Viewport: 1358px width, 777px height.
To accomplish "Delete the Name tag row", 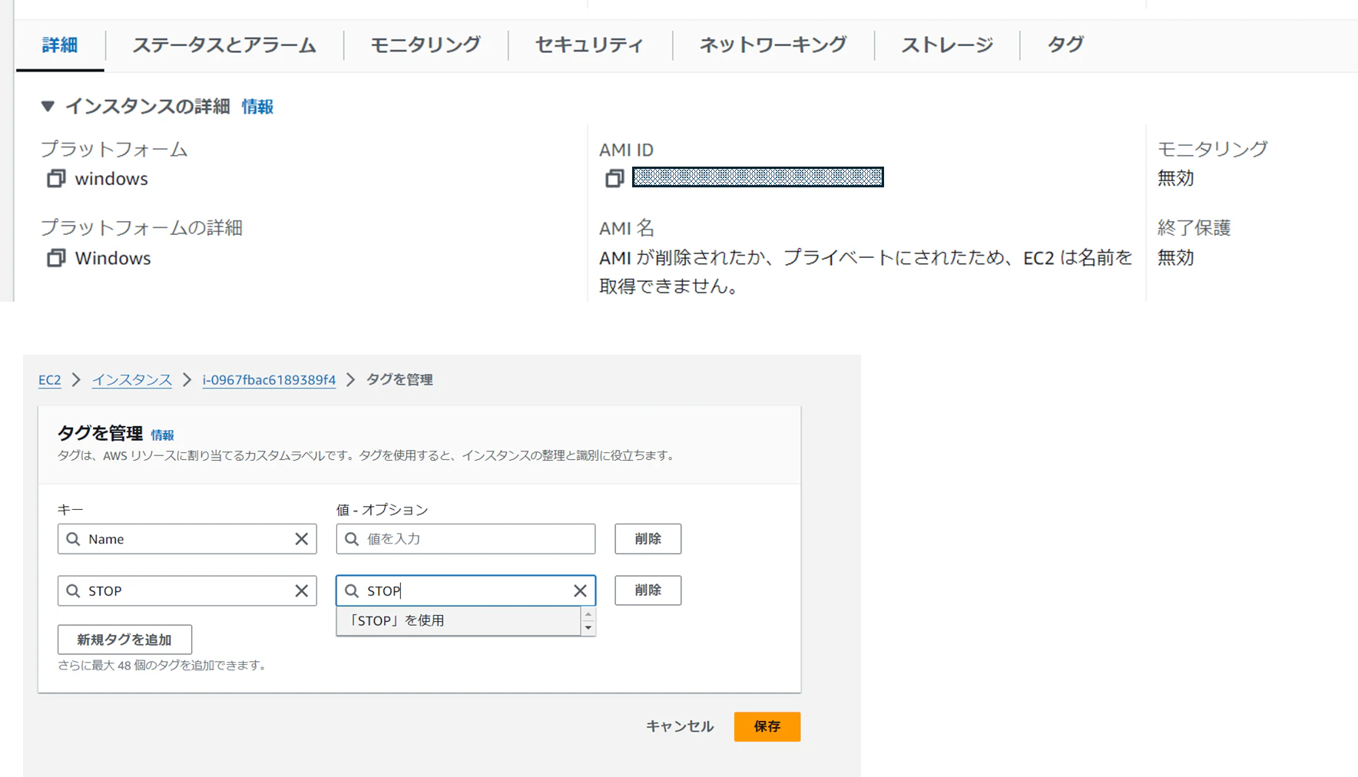I will [648, 539].
